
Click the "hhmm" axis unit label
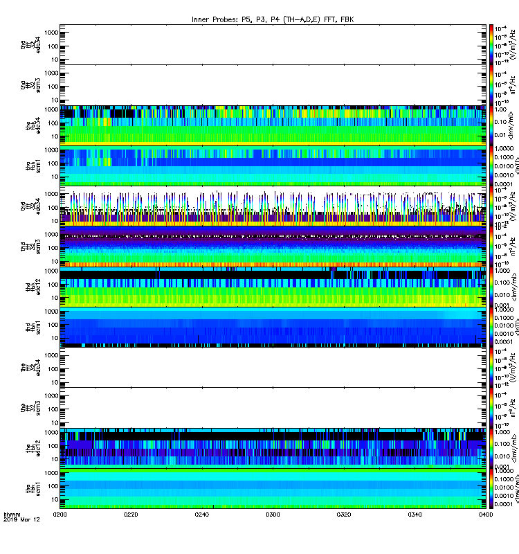pyautogui.click(x=12, y=515)
